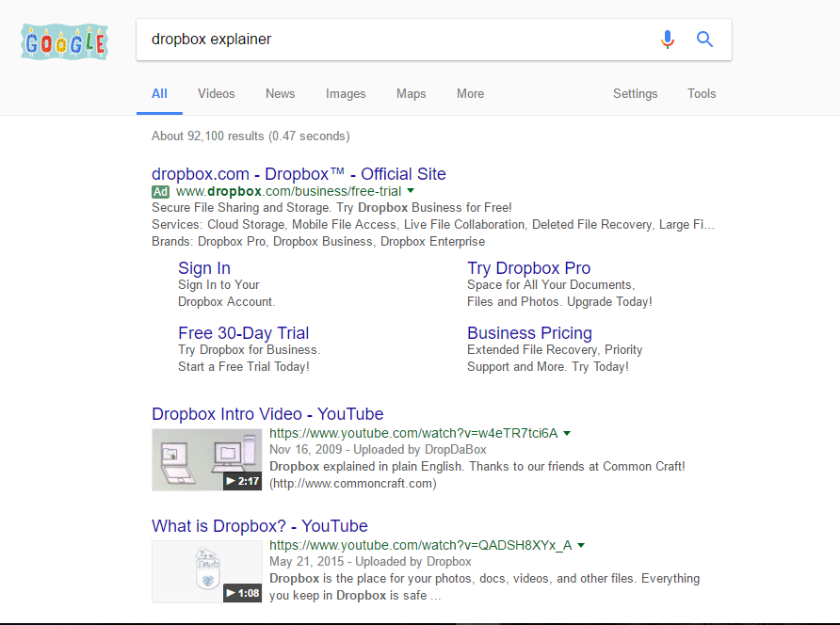Screen dimensions: 840x625
Task: Click Secure File Sharing and Storage text
Action: [331, 207]
